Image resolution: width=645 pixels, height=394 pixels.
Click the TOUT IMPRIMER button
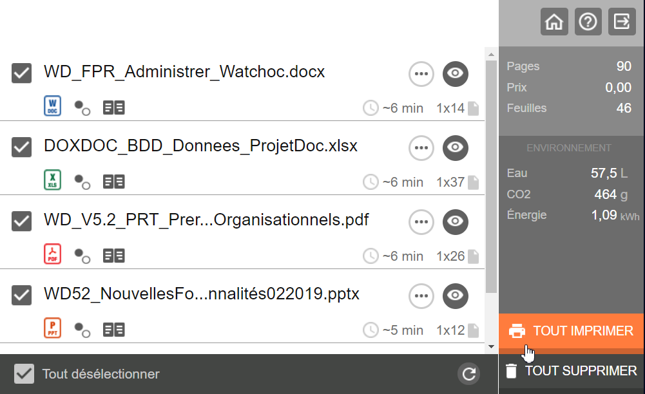coord(571,332)
